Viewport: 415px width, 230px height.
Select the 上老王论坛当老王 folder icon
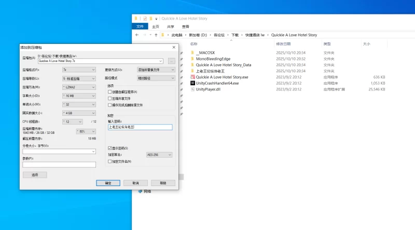[192, 71]
